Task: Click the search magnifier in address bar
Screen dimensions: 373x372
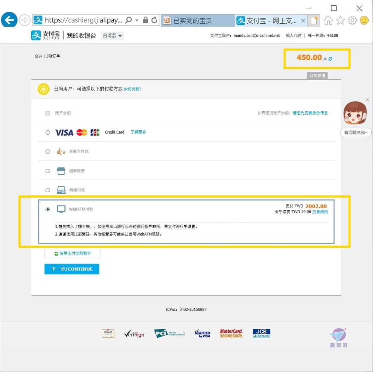Action: 129,20
